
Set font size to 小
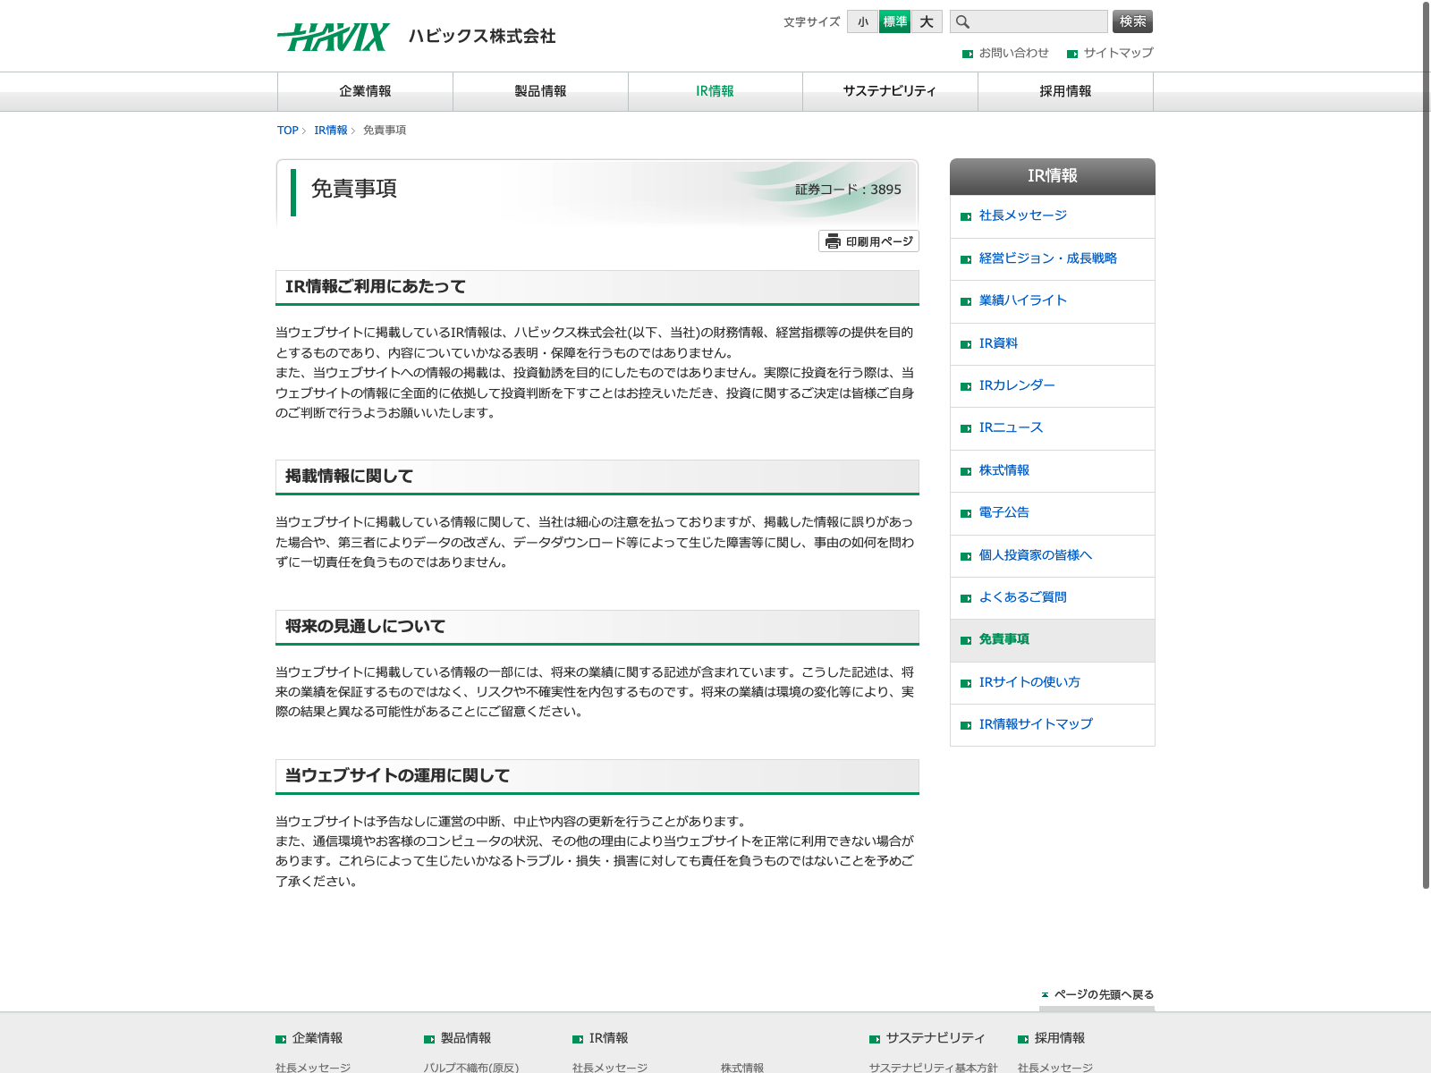(862, 22)
